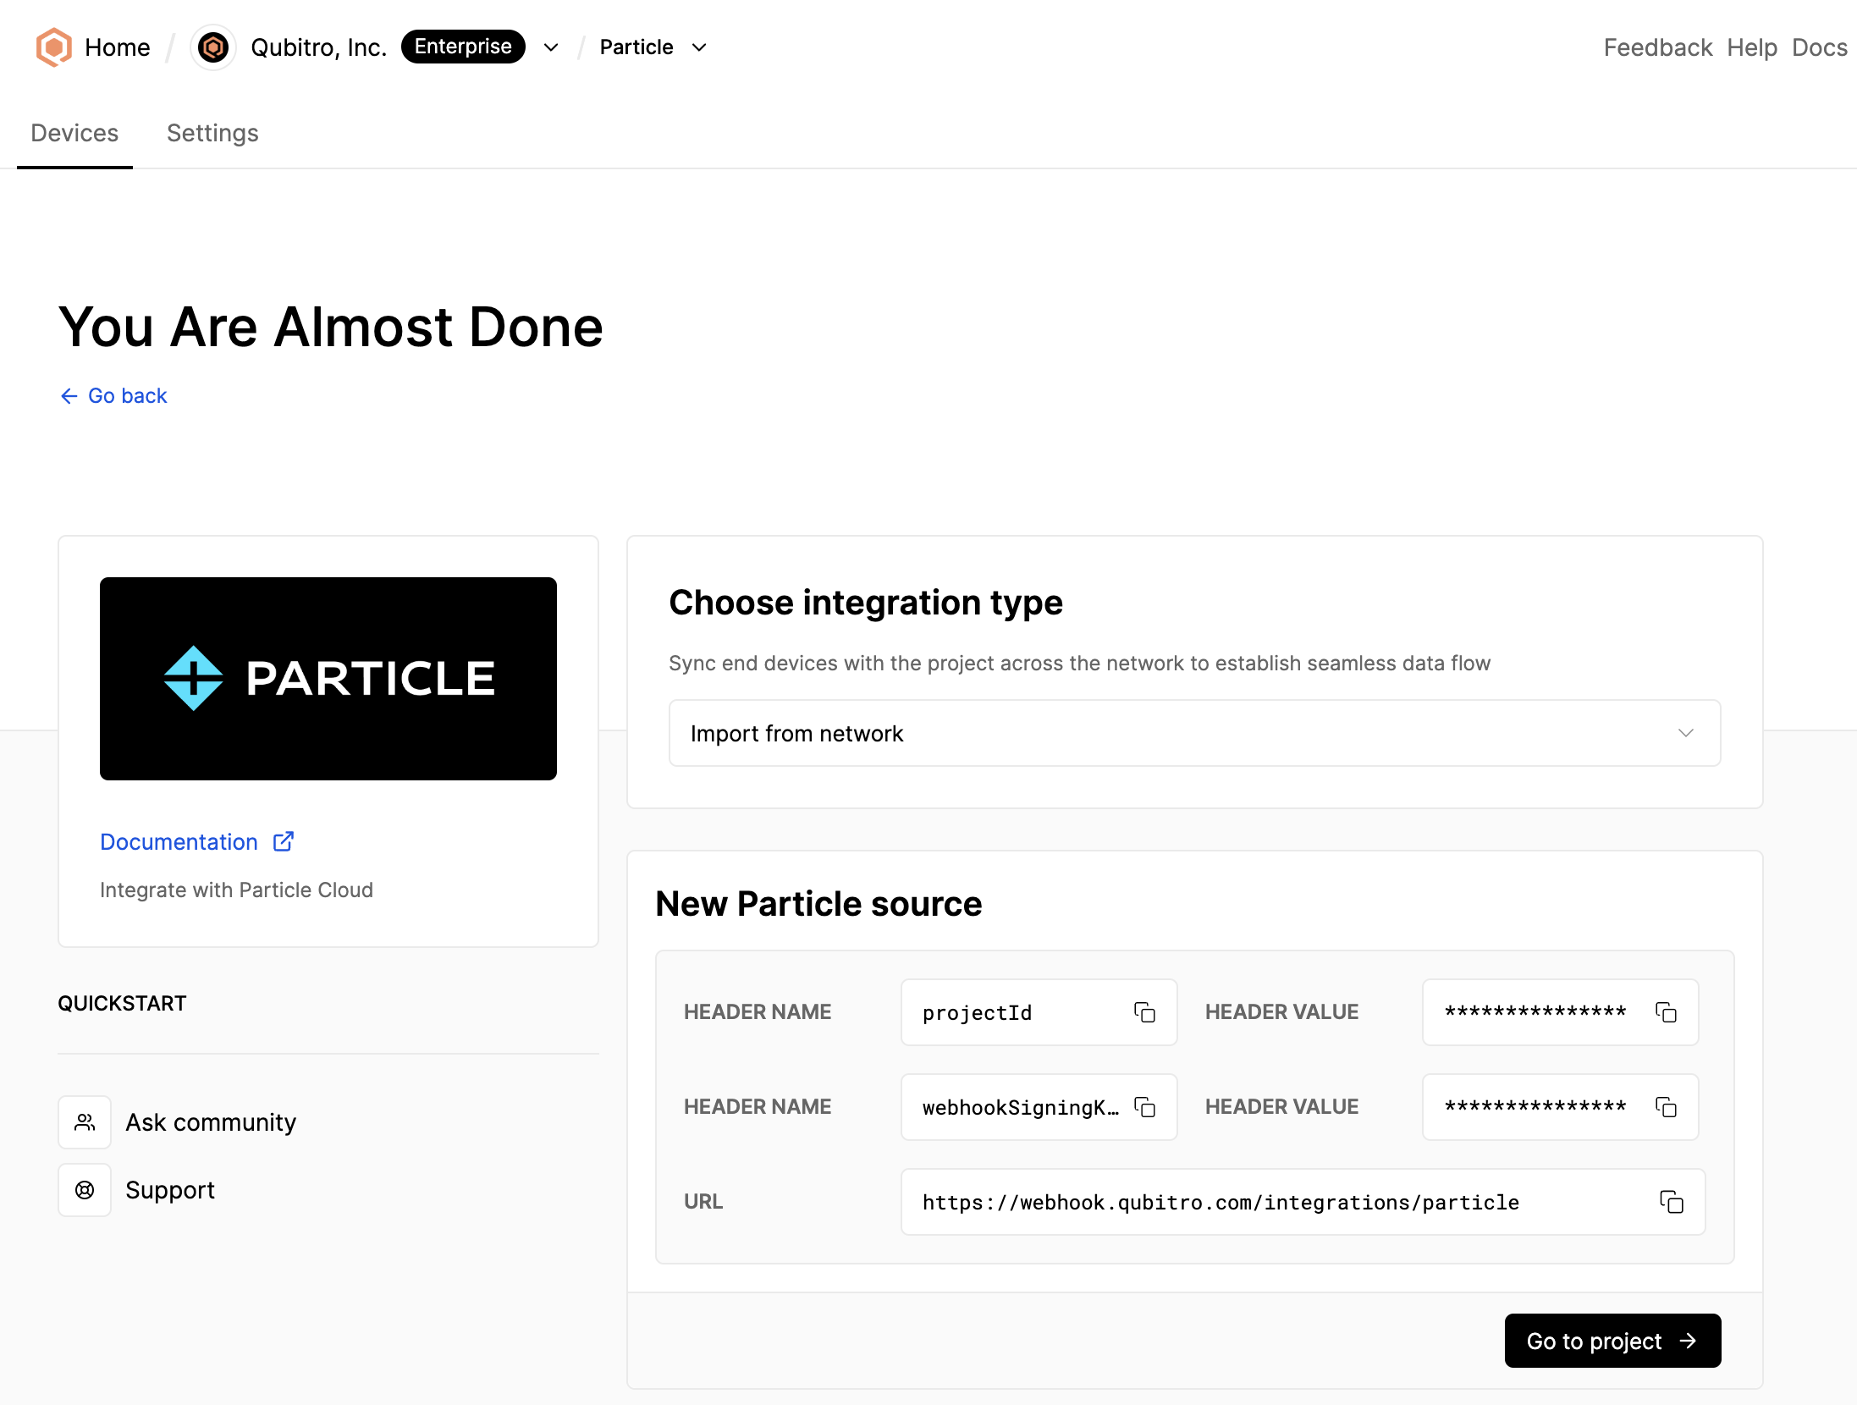The image size is (1857, 1405).
Task: Open Documentation via the external link icon
Action: [x=282, y=841]
